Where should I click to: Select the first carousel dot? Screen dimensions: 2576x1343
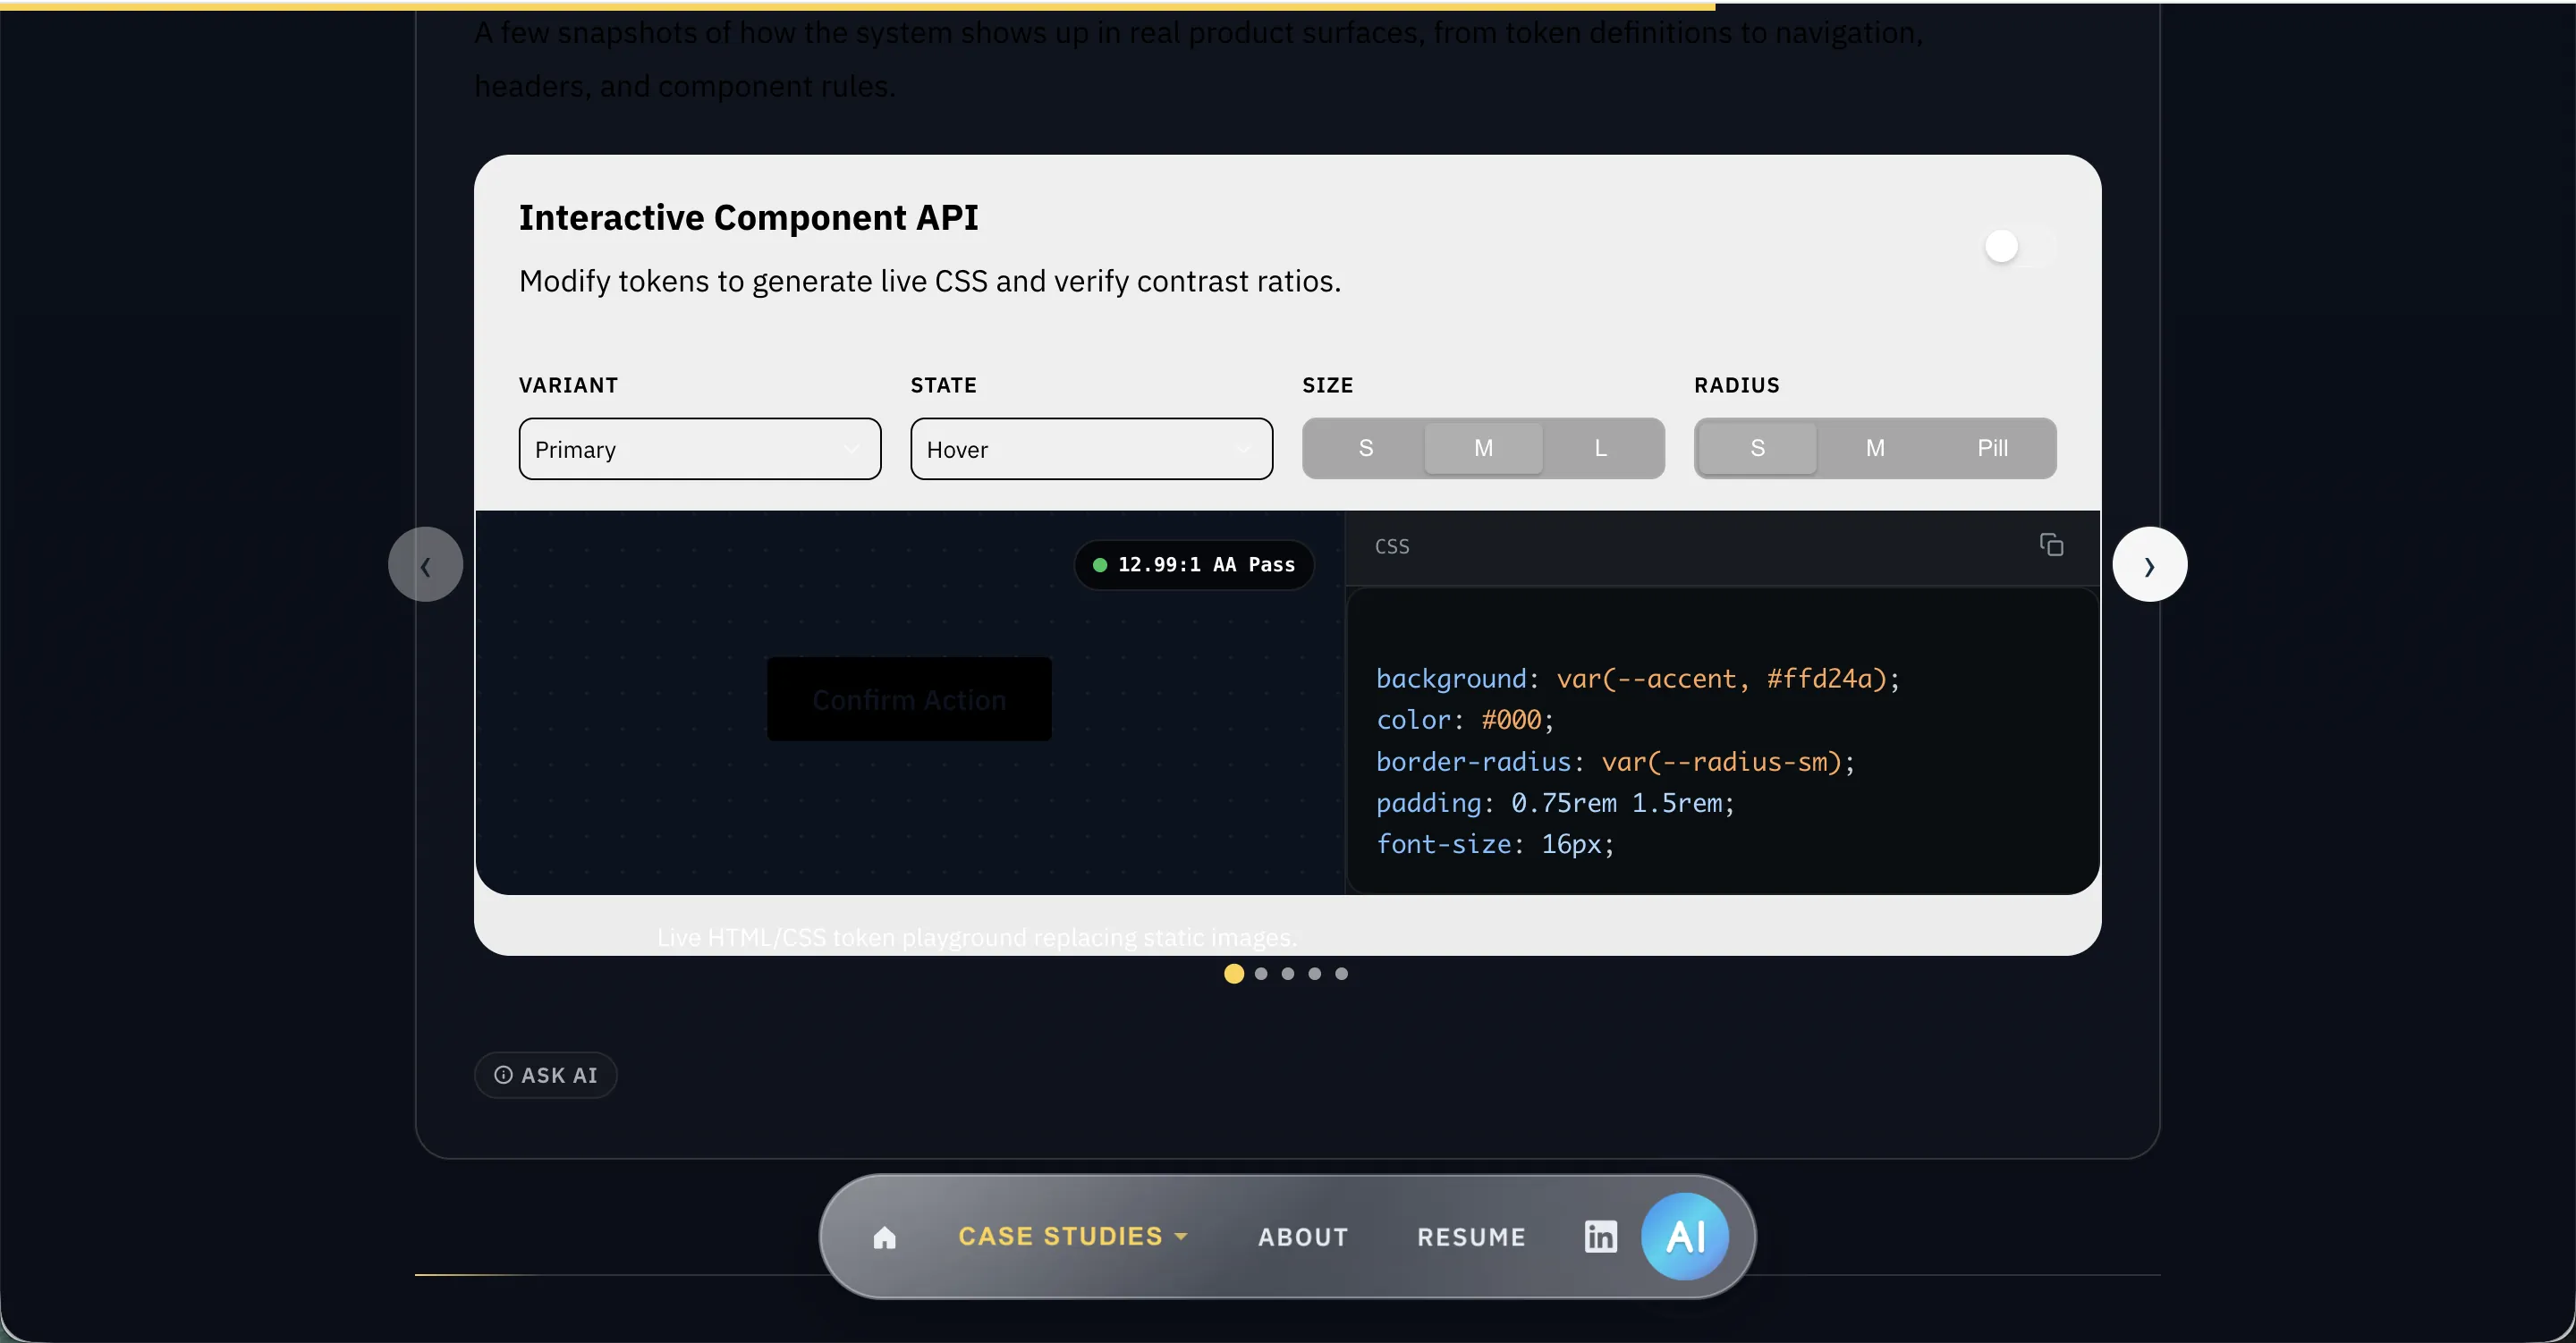[x=1233, y=974]
